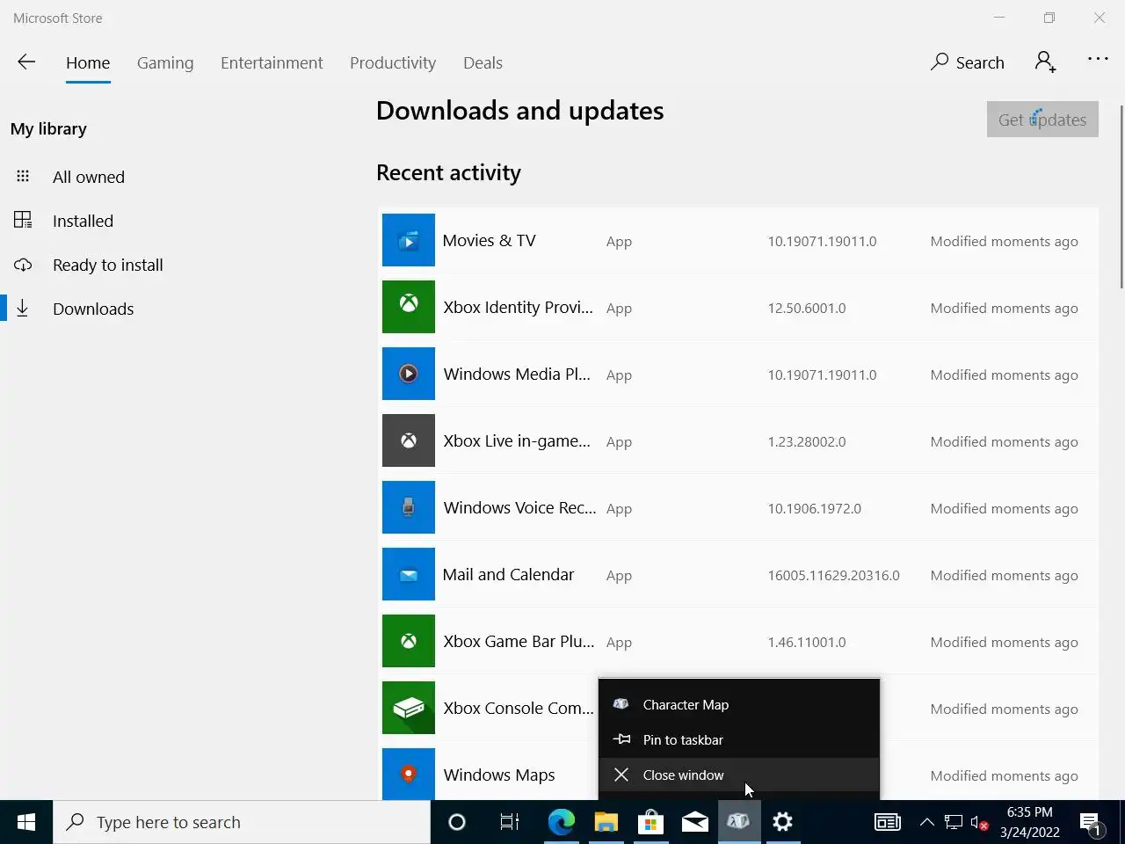Click the Installed sidebar icon
This screenshot has height=844, width=1125.
click(23, 220)
